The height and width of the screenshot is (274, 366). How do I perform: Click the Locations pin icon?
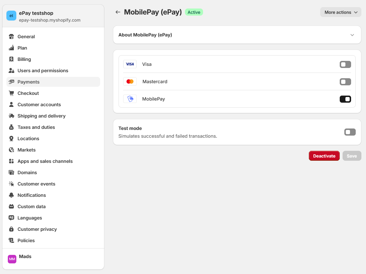(x=11, y=138)
